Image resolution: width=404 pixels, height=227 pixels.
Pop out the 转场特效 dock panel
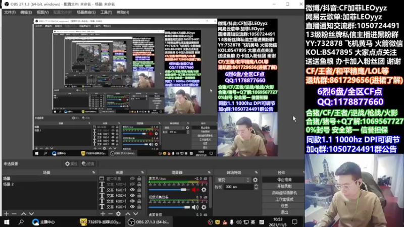click(256, 172)
